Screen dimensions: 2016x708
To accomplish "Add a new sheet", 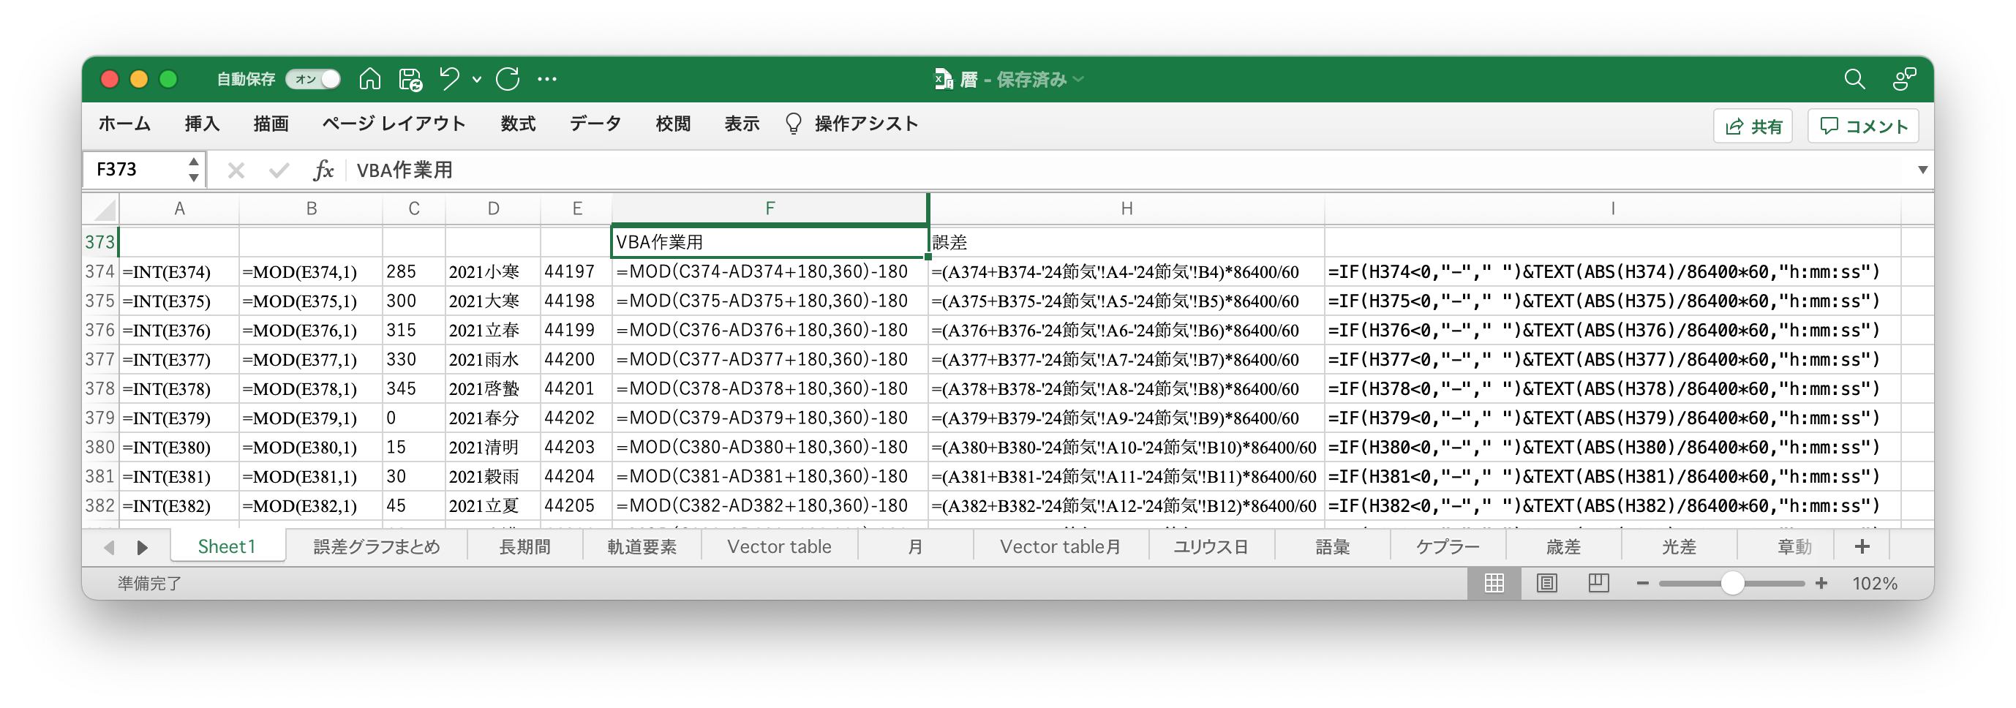I will point(1862,547).
